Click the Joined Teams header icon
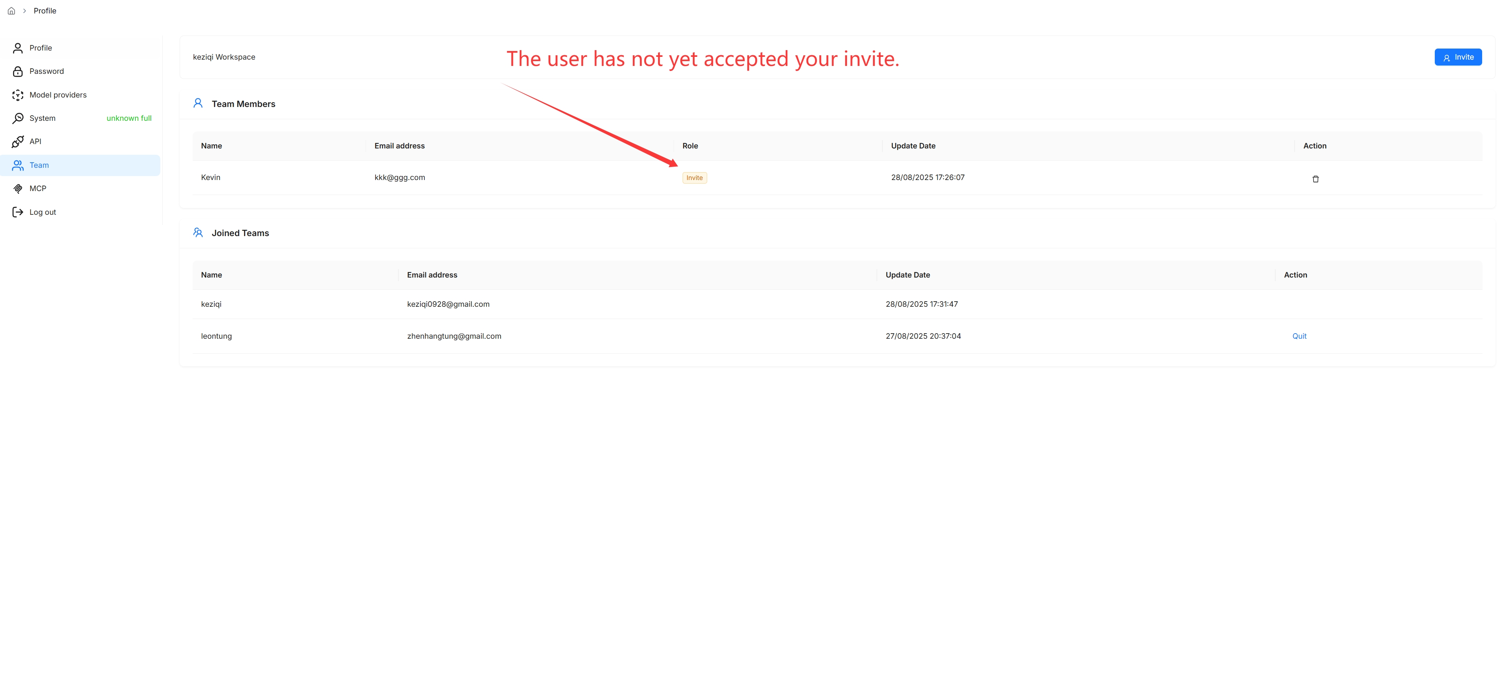This screenshot has height=696, width=1509. 198,233
